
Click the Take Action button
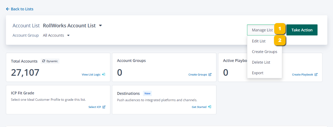tap(302, 30)
